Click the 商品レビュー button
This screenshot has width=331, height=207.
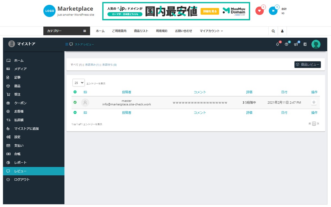[x=307, y=64]
